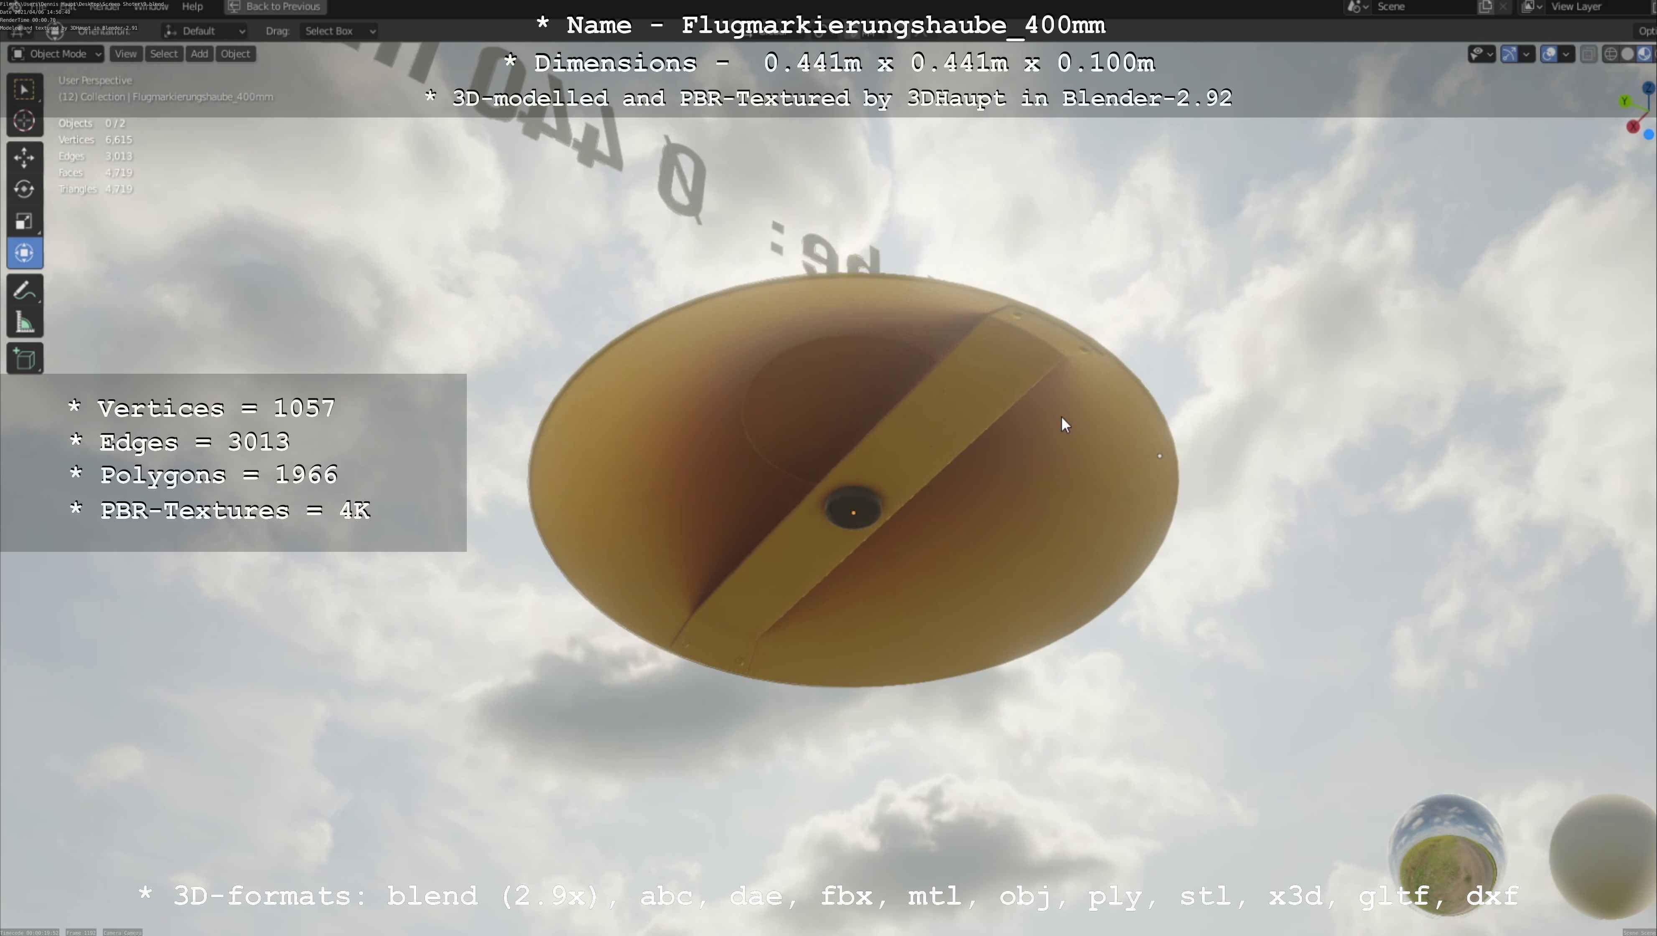This screenshot has height=936, width=1657.
Task: Select the Cursor tool in toolbar
Action: [24, 121]
